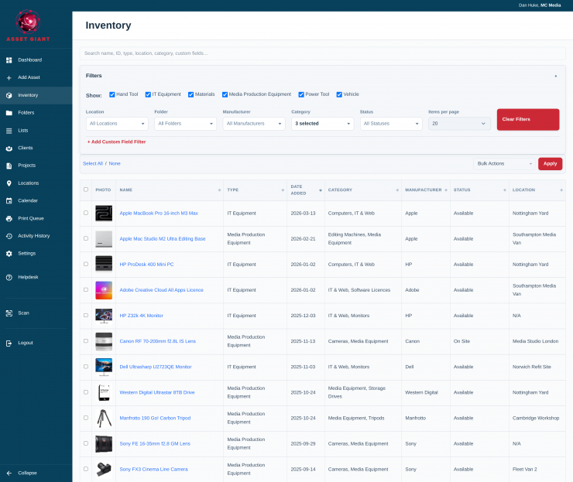Uncheck the Materials filter
573x482 pixels.
click(190, 94)
